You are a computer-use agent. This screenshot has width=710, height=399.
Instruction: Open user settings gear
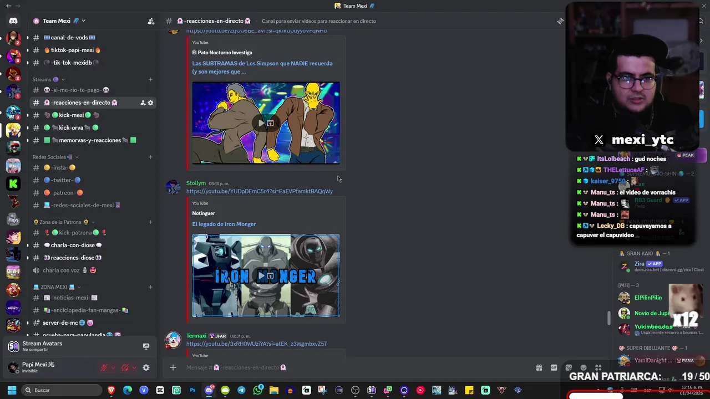[146, 367]
